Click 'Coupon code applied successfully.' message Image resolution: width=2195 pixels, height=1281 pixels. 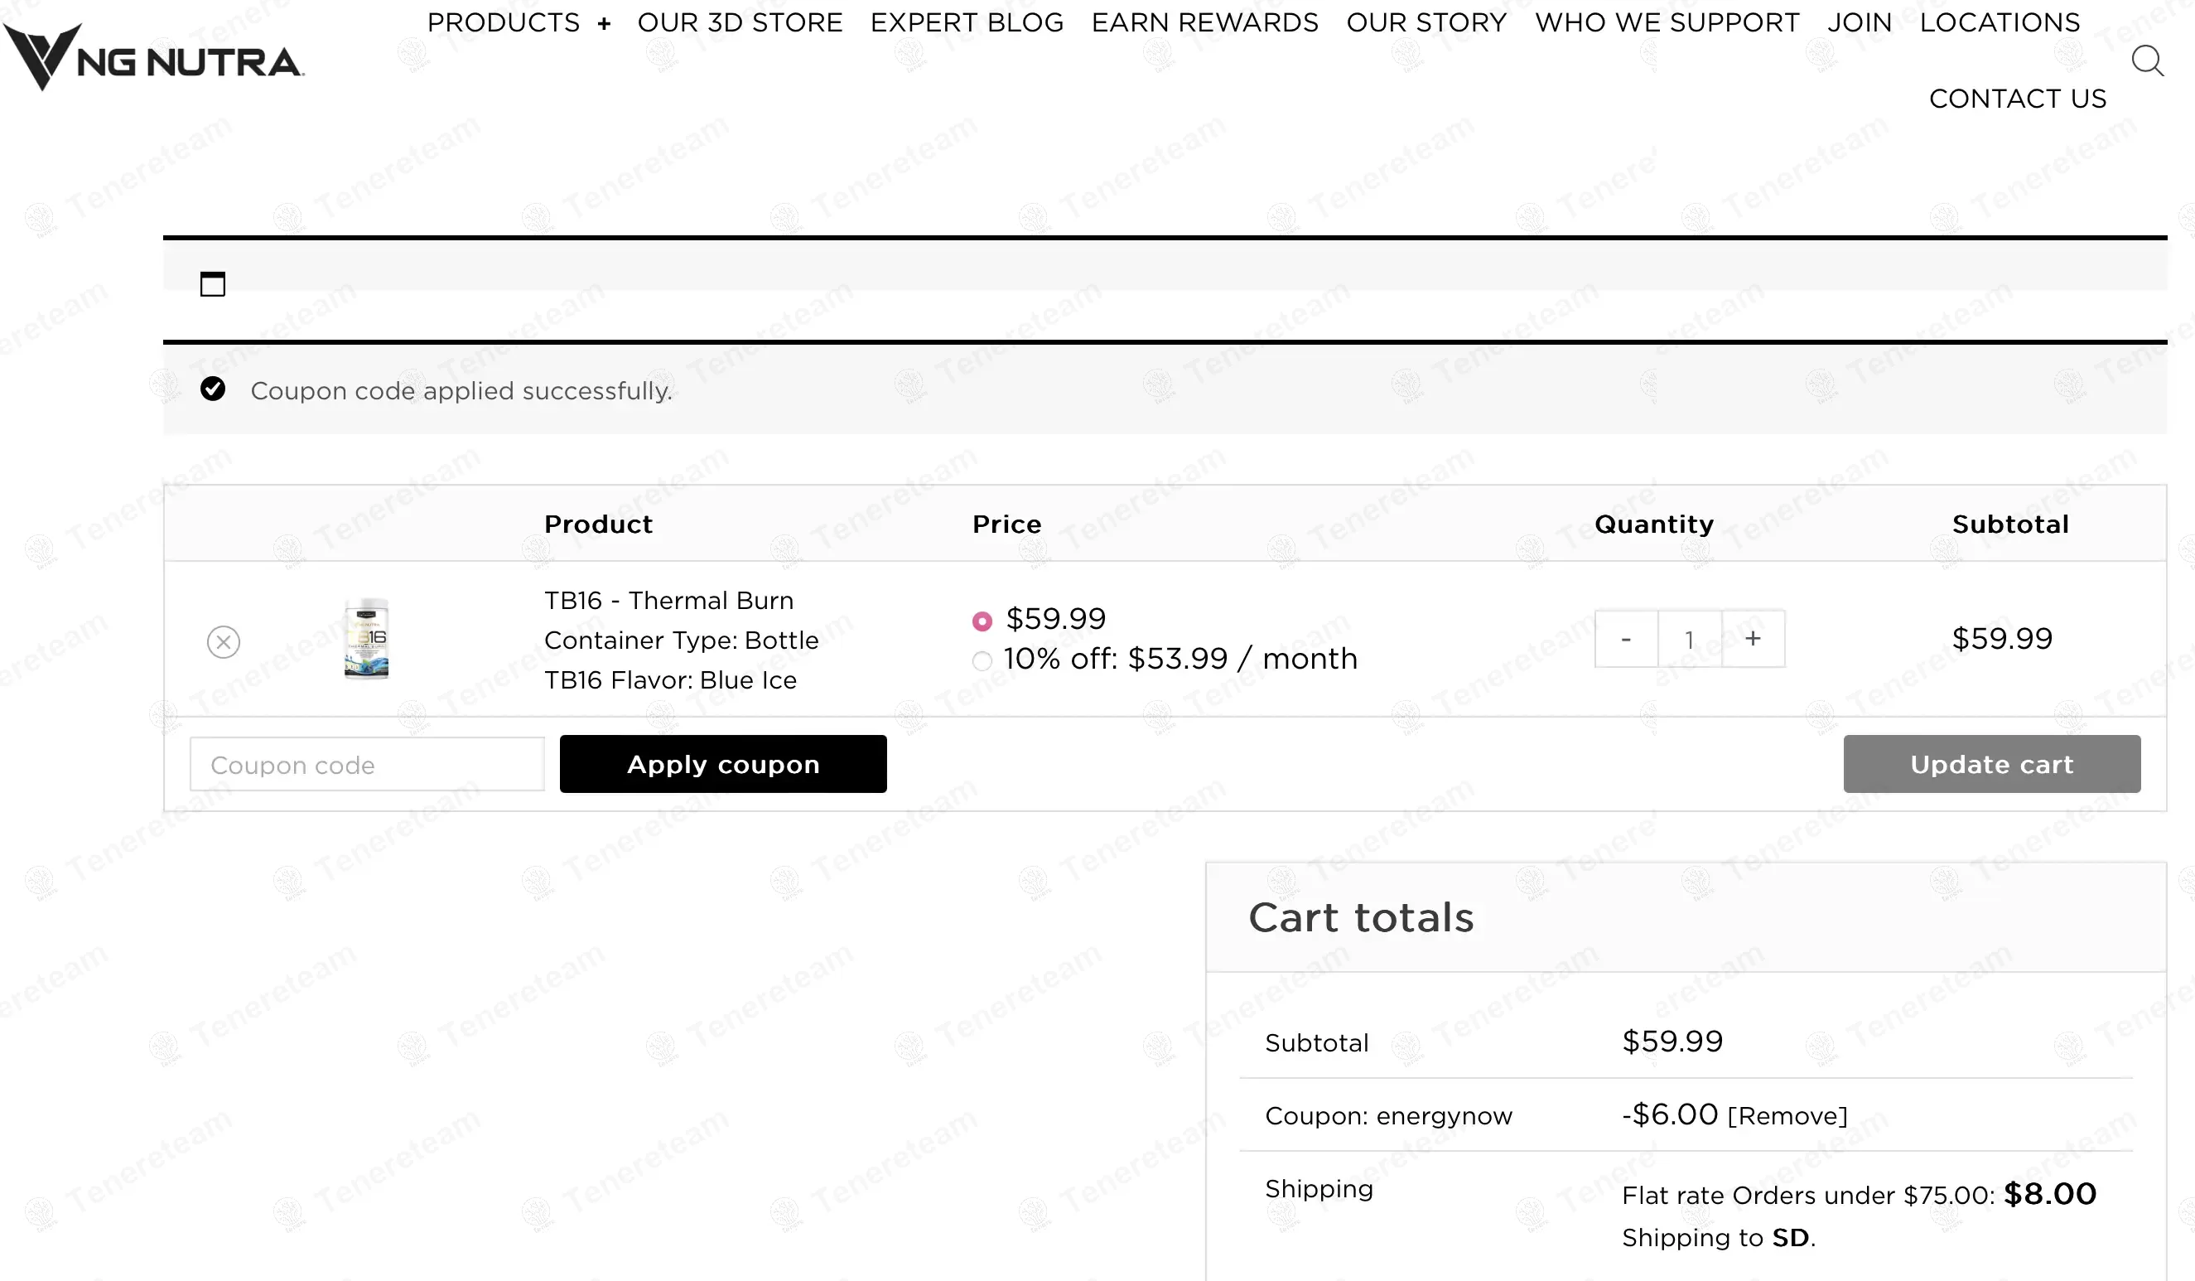[461, 391]
